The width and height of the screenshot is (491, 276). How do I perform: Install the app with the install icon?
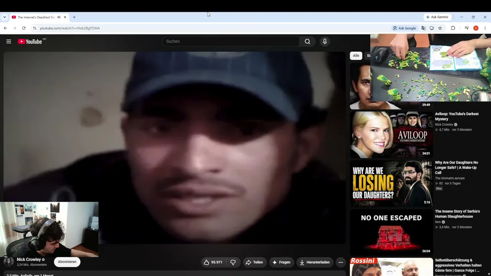432,28
